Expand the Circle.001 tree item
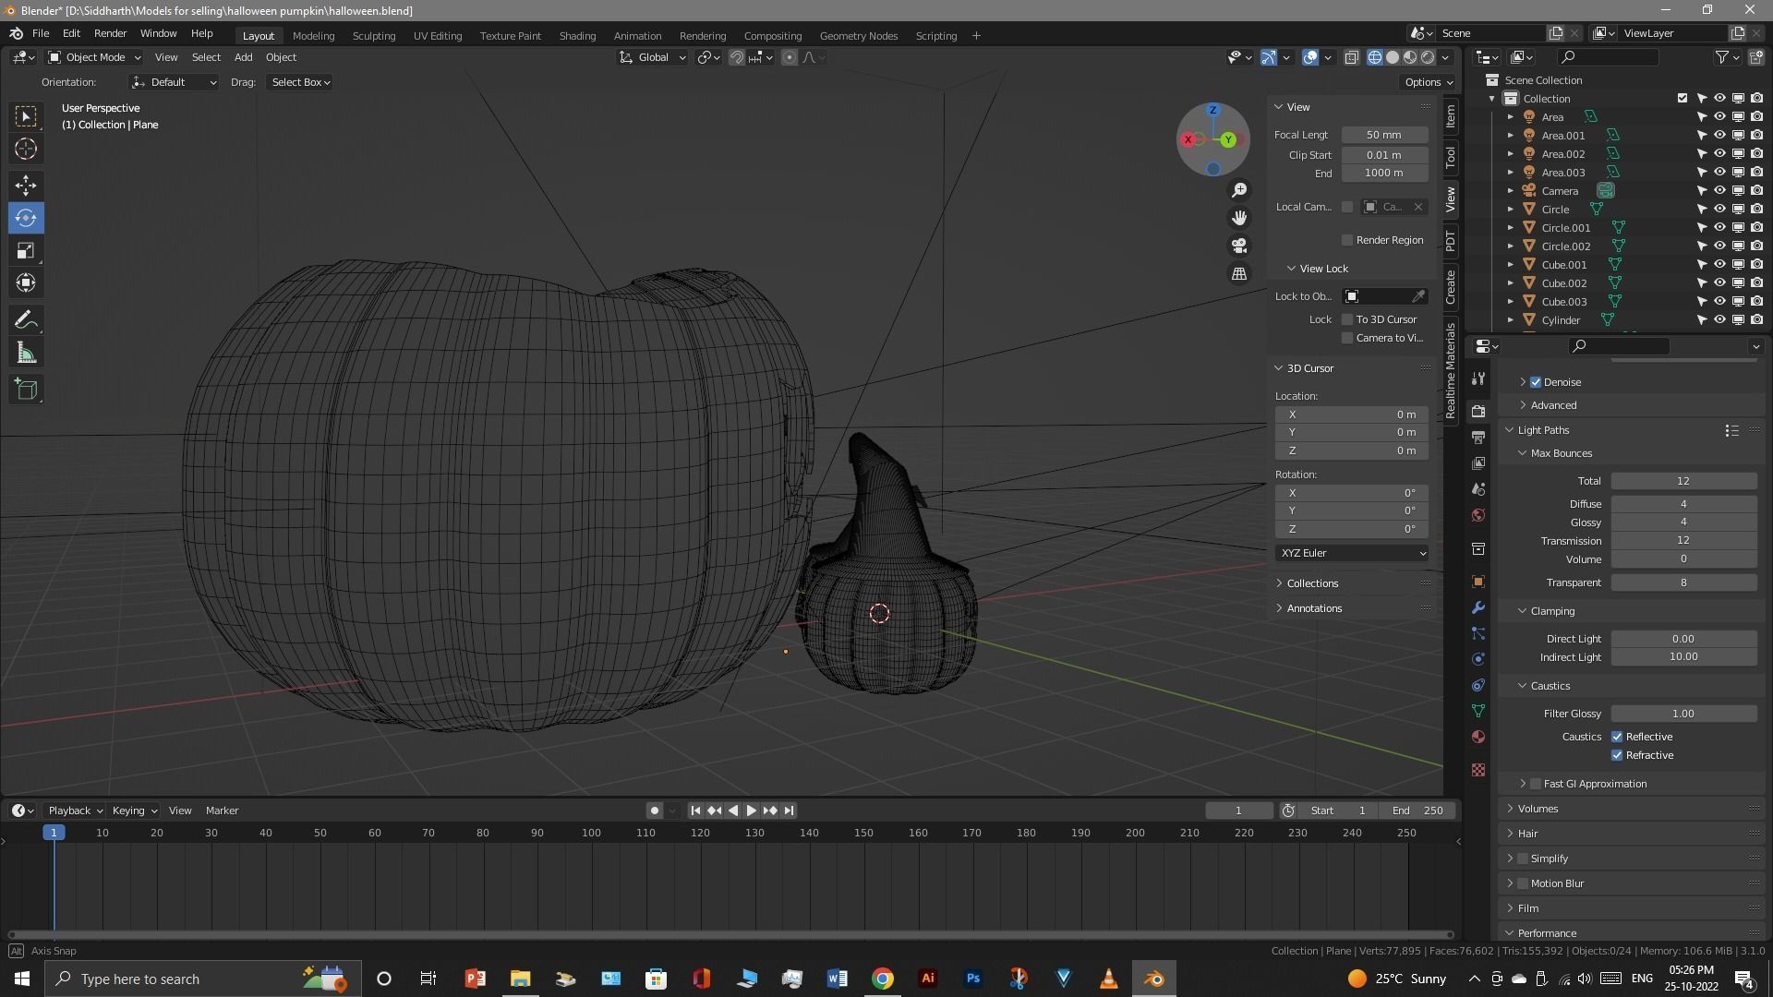This screenshot has height=997, width=1773. (1511, 228)
